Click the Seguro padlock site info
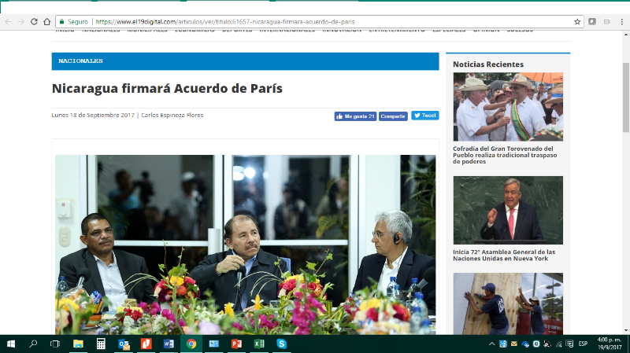This screenshot has width=630, height=353. pos(74,22)
